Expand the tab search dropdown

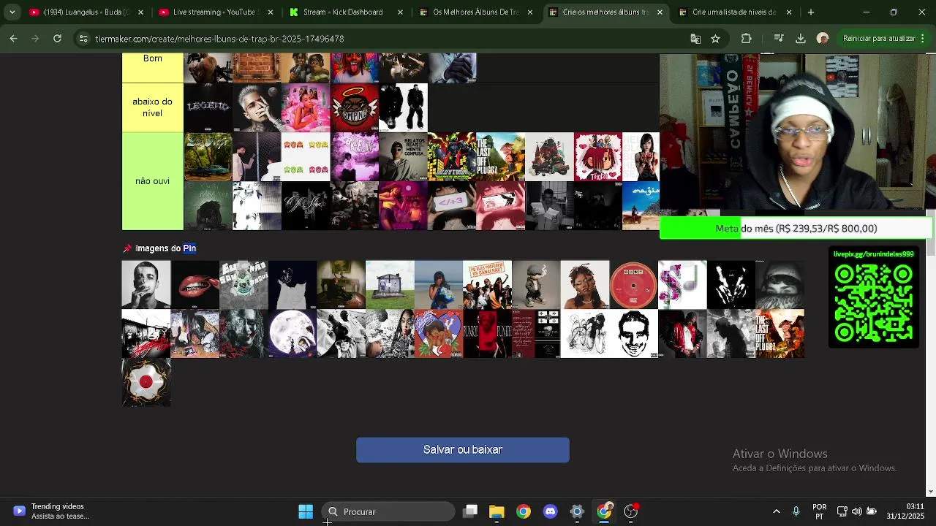click(12, 12)
